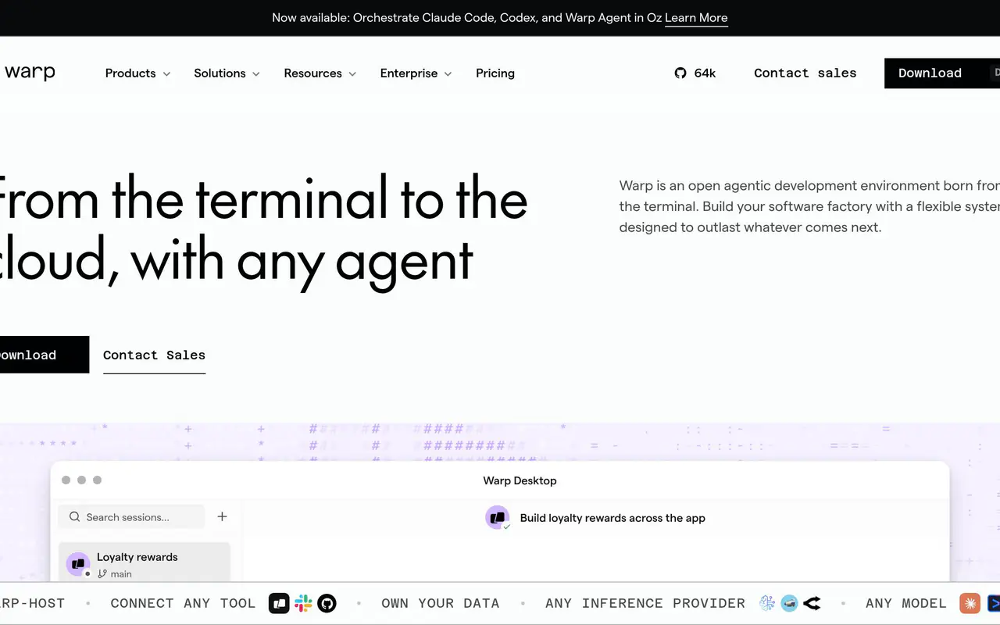Click the black arrow-shaped inference provider icon
1000x625 pixels.
pyautogui.click(x=812, y=603)
